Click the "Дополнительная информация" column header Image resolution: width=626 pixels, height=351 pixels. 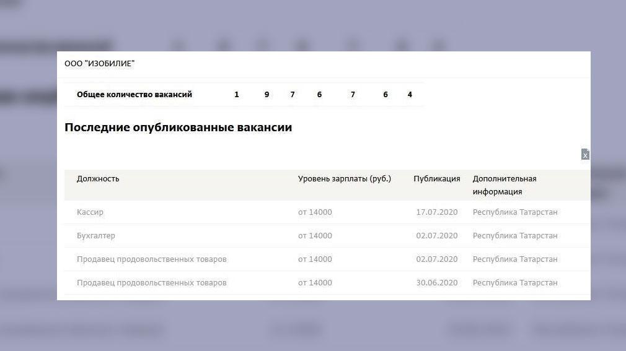point(505,185)
